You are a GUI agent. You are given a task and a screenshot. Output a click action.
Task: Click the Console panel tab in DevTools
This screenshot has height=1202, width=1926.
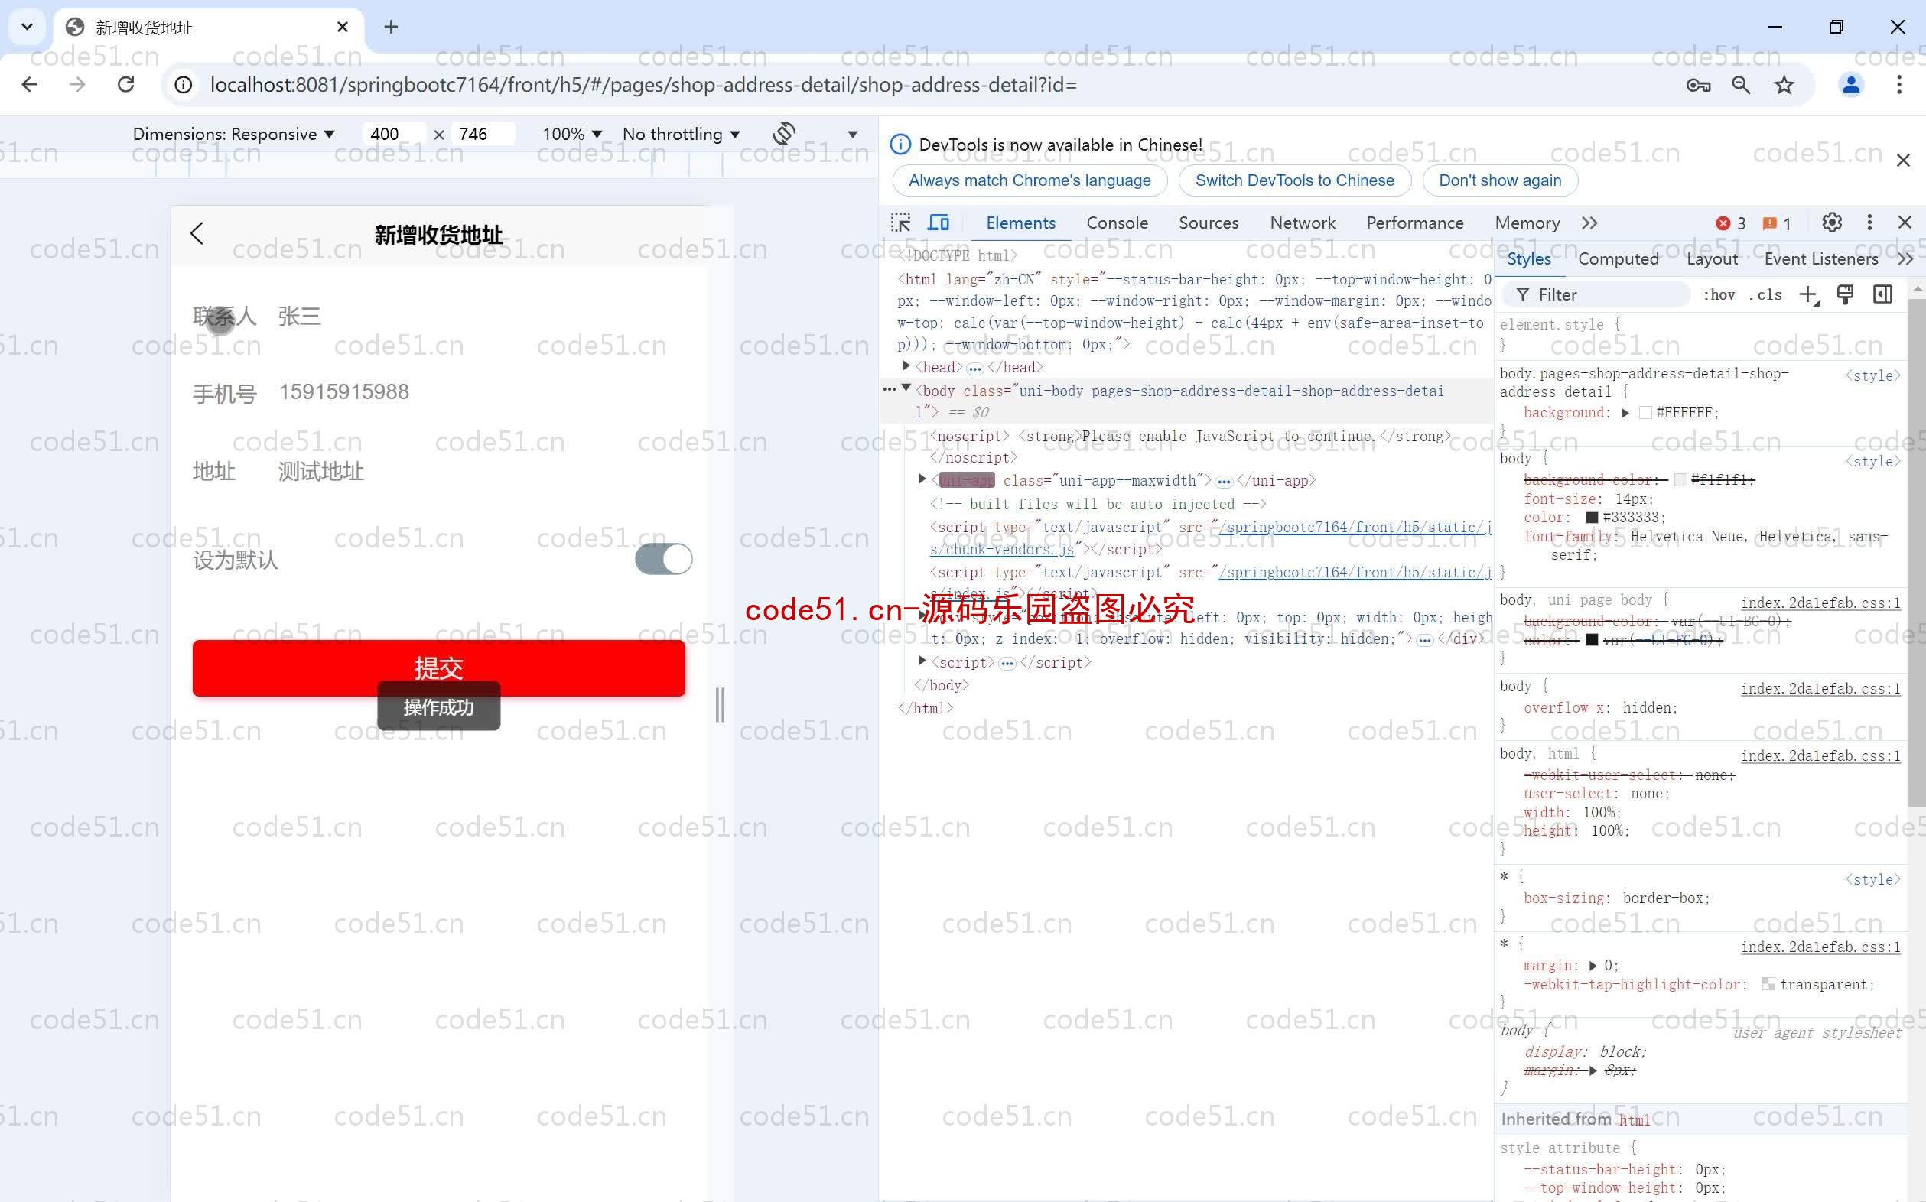coord(1114,223)
